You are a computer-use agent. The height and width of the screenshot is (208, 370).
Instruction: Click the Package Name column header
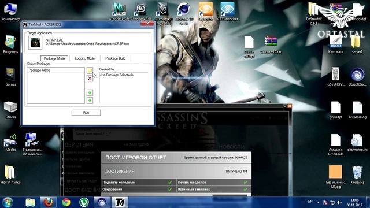pyautogui.click(x=55, y=70)
